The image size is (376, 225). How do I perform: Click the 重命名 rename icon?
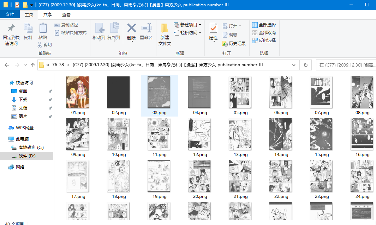coord(146,28)
